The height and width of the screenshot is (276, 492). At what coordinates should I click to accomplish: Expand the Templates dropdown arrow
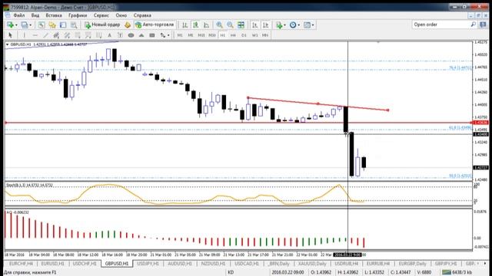pyautogui.click(x=313, y=25)
